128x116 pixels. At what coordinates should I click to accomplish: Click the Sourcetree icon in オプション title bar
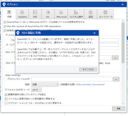coord(4,4)
